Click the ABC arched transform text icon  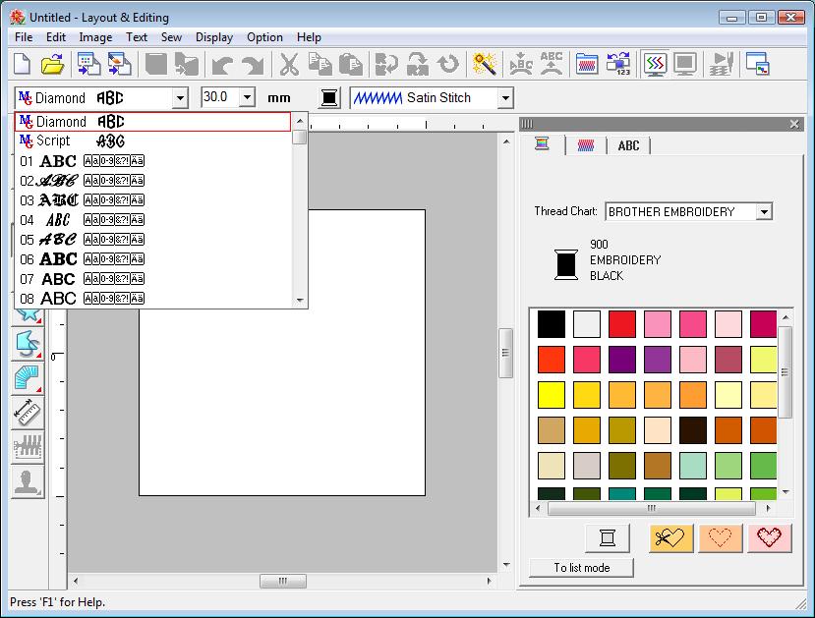pyautogui.click(x=551, y=64)
